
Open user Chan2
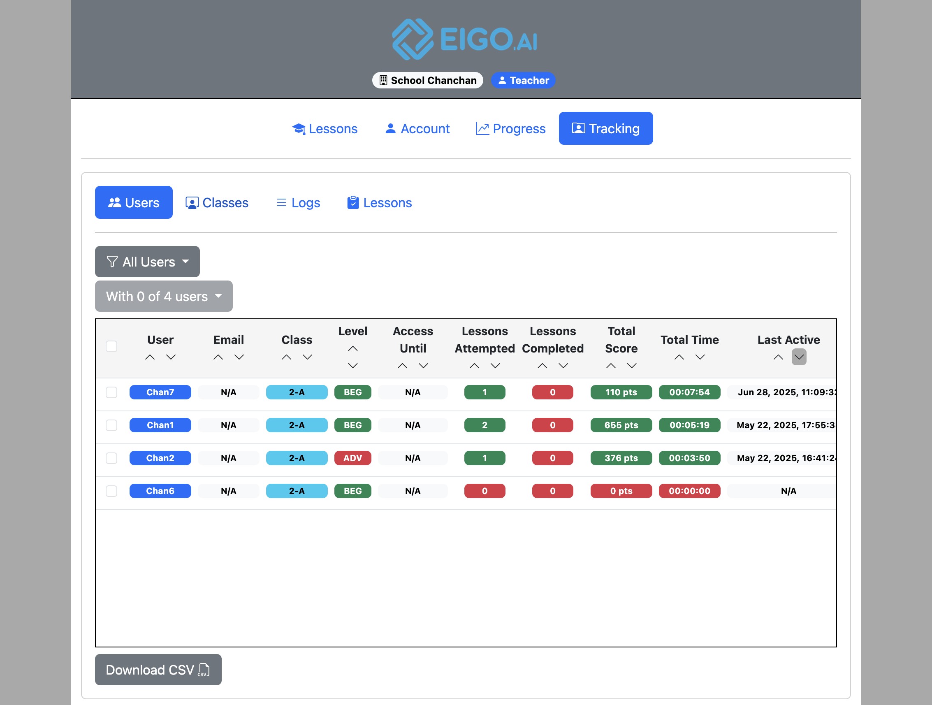(160, 458)
